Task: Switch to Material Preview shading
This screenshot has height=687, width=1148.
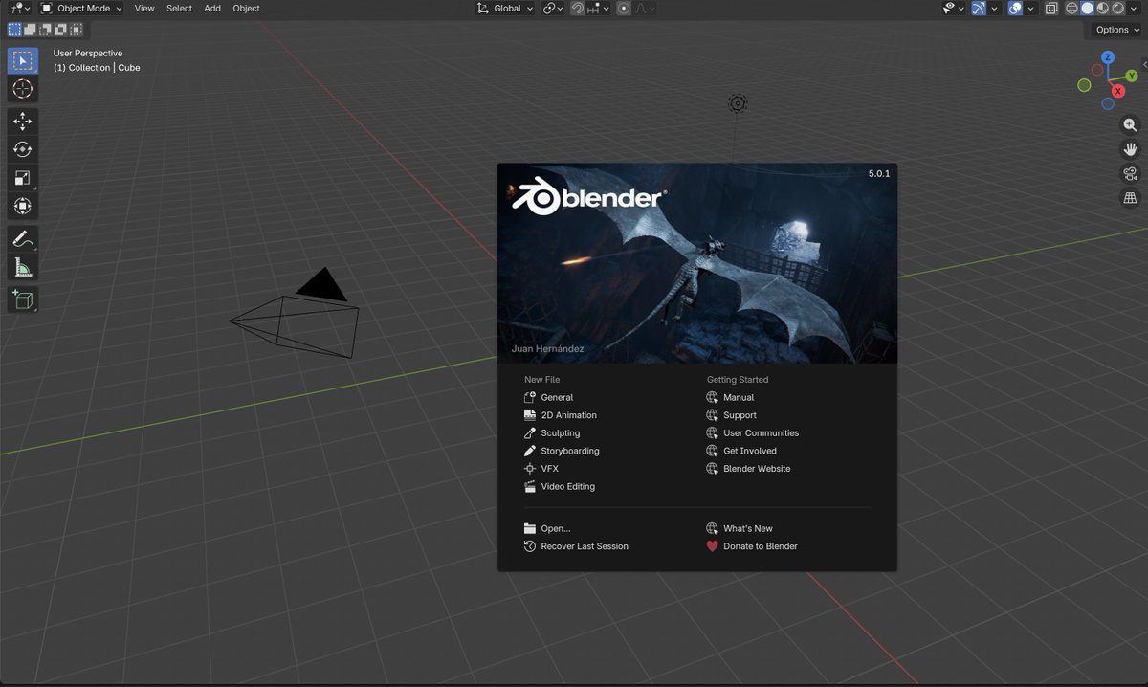Action: pyautogui.click(x=1102, y=8)
